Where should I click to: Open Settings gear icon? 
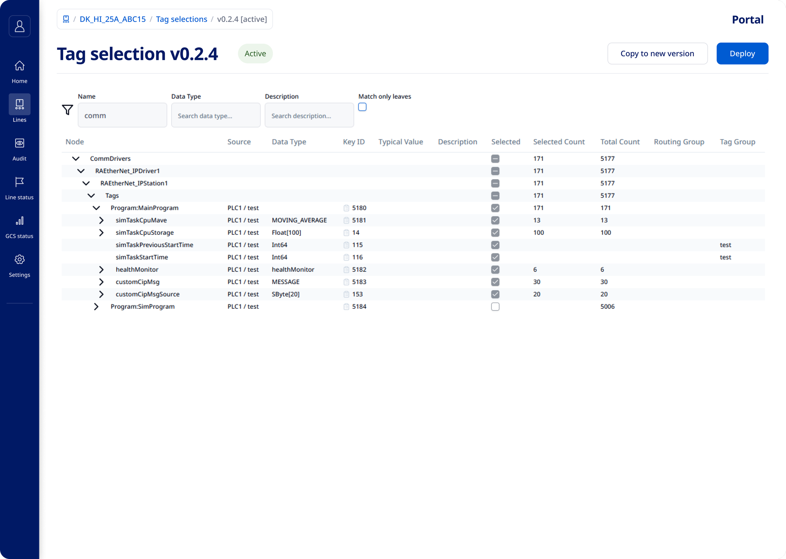click(19, 260)
